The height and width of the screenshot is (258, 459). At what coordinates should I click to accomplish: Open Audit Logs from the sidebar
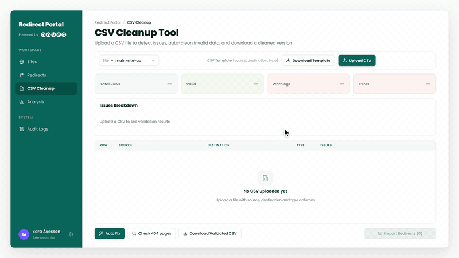tap(46, 129)
